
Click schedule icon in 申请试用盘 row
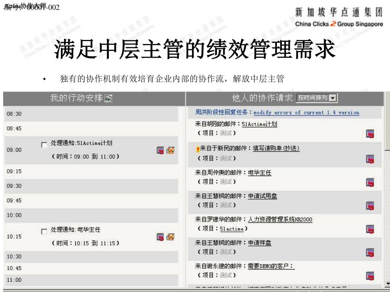pos(370,206)
